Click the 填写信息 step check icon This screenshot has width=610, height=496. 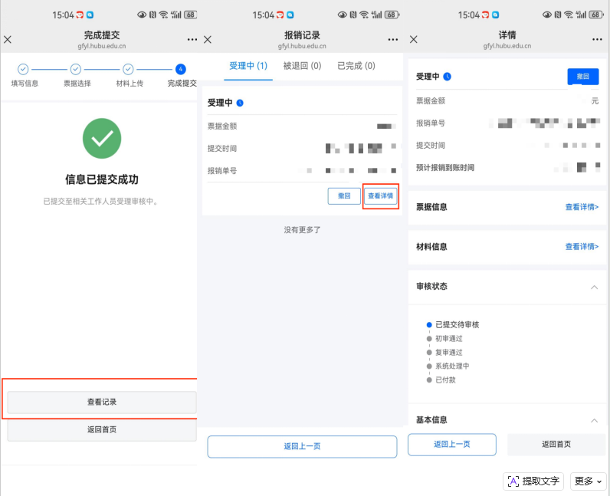23,69
